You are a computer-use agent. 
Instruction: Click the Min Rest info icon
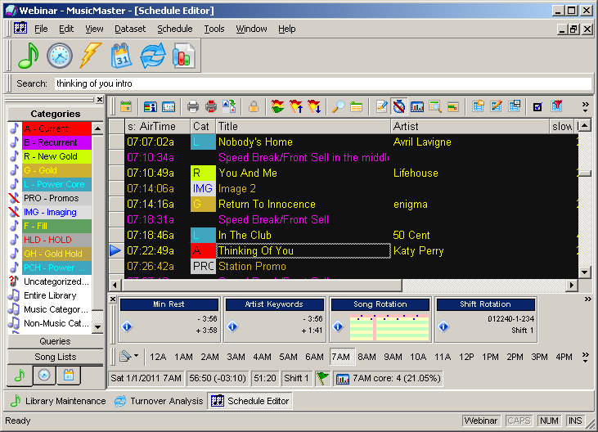127,326
